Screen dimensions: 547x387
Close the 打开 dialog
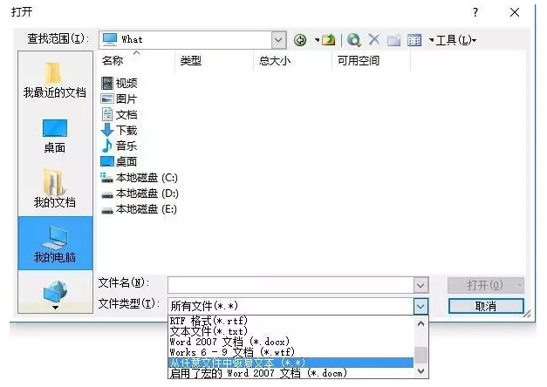(x=515, y=12)
